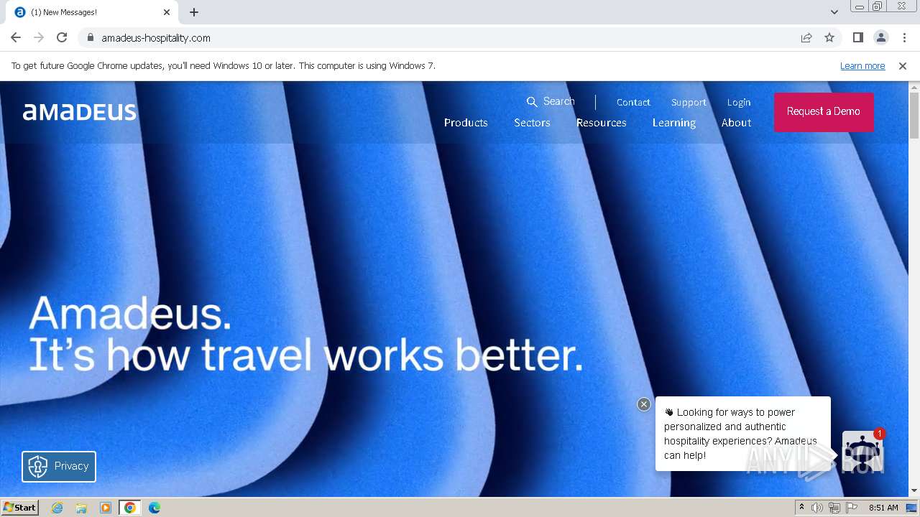Show hidden system tray icons
This screenshot has width=920, height=517.
click(x=802, y=508)
